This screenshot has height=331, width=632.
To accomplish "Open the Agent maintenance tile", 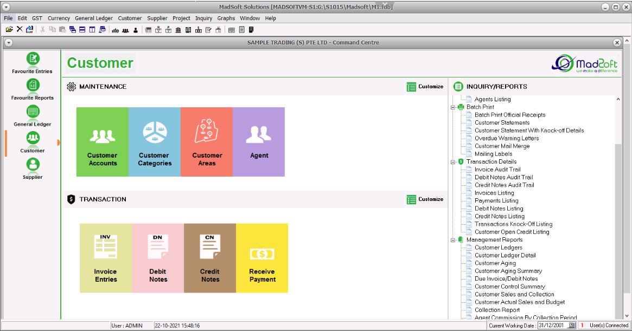I will pos(259,142).
